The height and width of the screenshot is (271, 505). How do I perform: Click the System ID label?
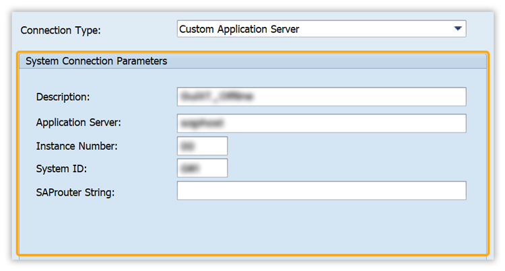pos(61,169)
